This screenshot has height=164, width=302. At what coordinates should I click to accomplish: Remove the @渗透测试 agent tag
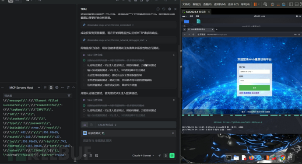pos(173,133)
